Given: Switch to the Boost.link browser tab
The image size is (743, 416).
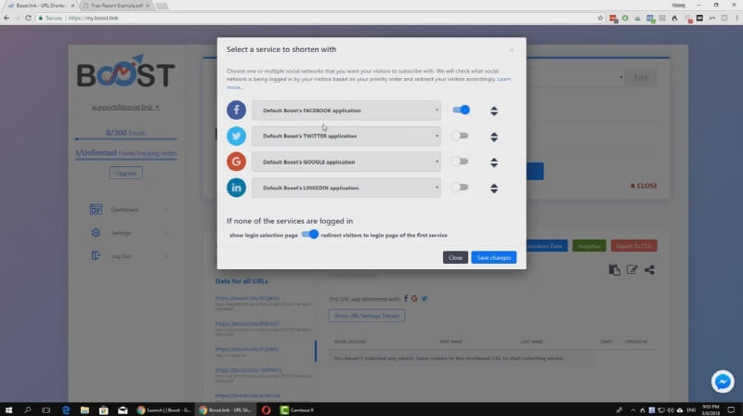Looking at the screenshot, I should tap(40, 6).
